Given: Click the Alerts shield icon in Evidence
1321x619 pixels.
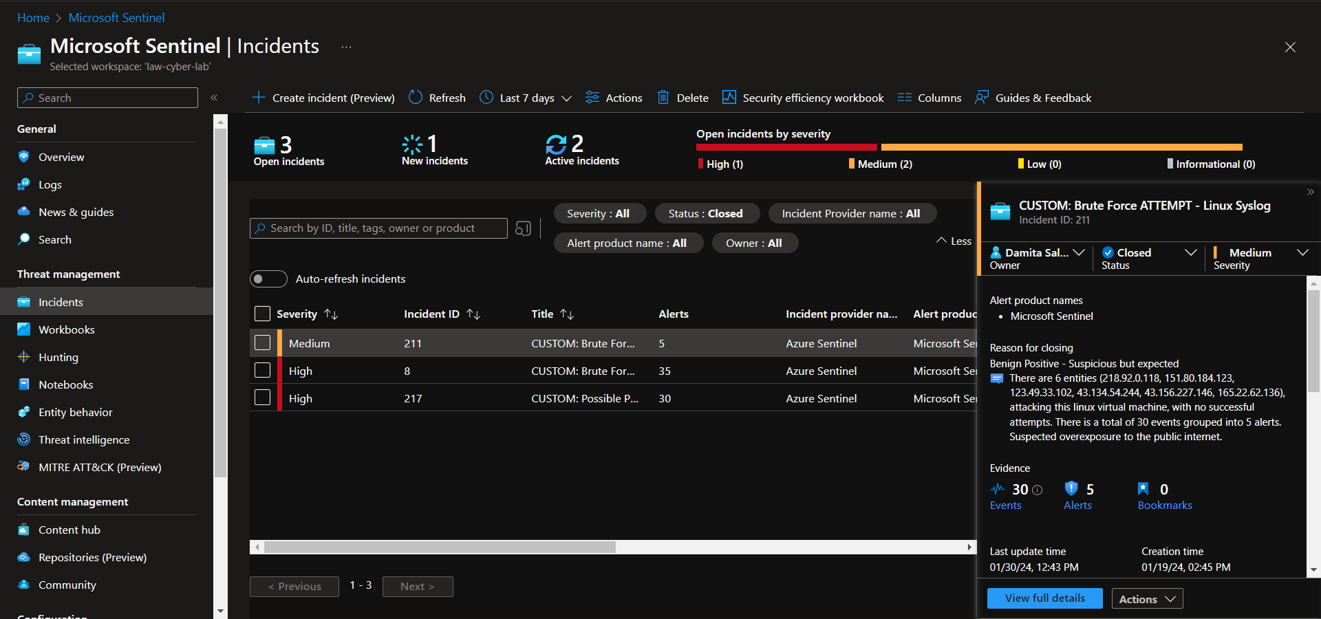Looking at the screenshot, I should [x=1071, y=488].
